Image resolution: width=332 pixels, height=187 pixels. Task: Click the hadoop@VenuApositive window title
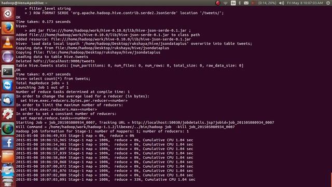(x=24, y=3)
